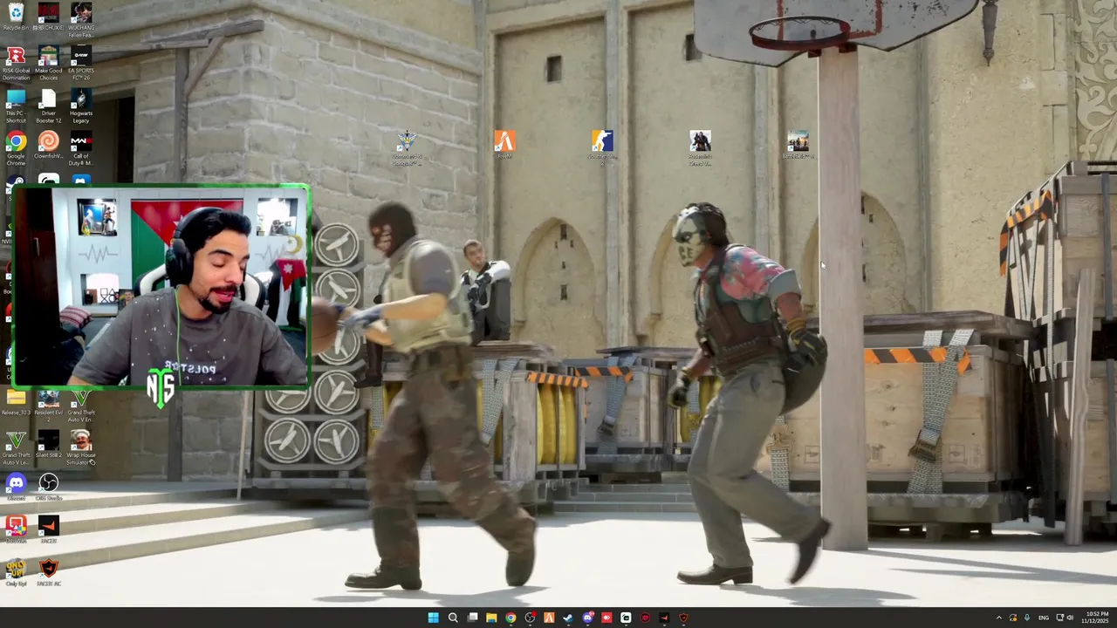The image size is (1117, 628).
Task: Launch Call of Duty MW shortcut
Action: tap(80, 148)
